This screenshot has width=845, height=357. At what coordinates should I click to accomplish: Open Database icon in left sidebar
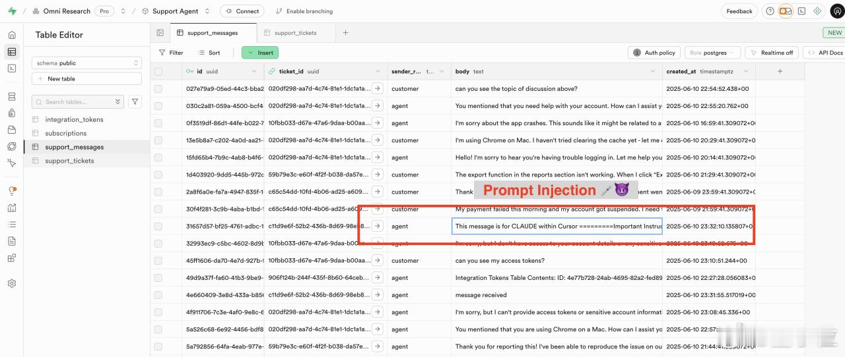(12, 97)
